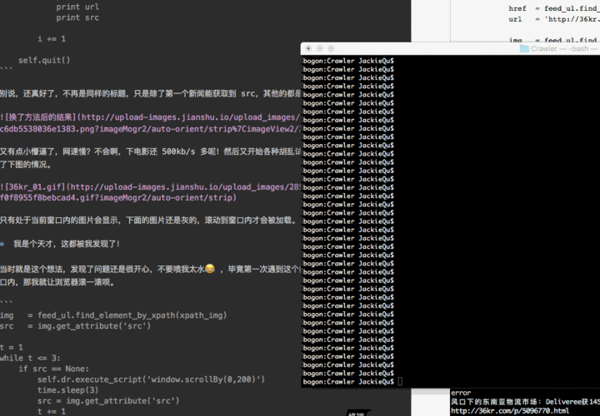The height and width of the screenshot is (416, 600).
Task: Click the 'self.quit()' code line
Action: click(x=44, y=60)
